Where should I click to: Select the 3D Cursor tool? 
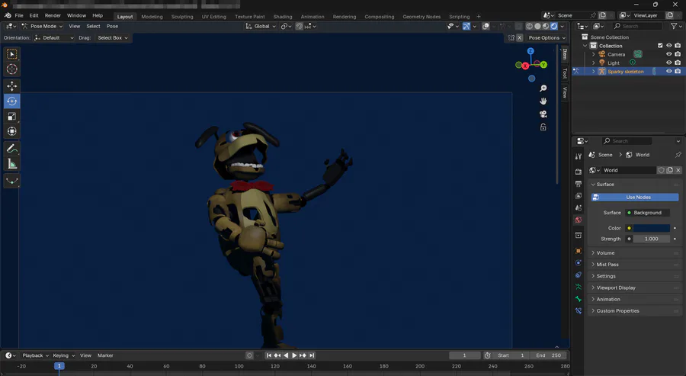(12, 69)
